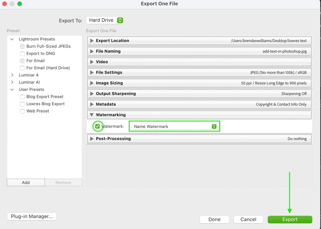Click the JPEG (No more than 100k) / sRGB summary
This screenshot has height=229, width=321.
pos(278,73)
